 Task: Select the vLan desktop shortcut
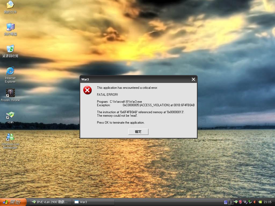pyautogui.click(x=10, y=117)
